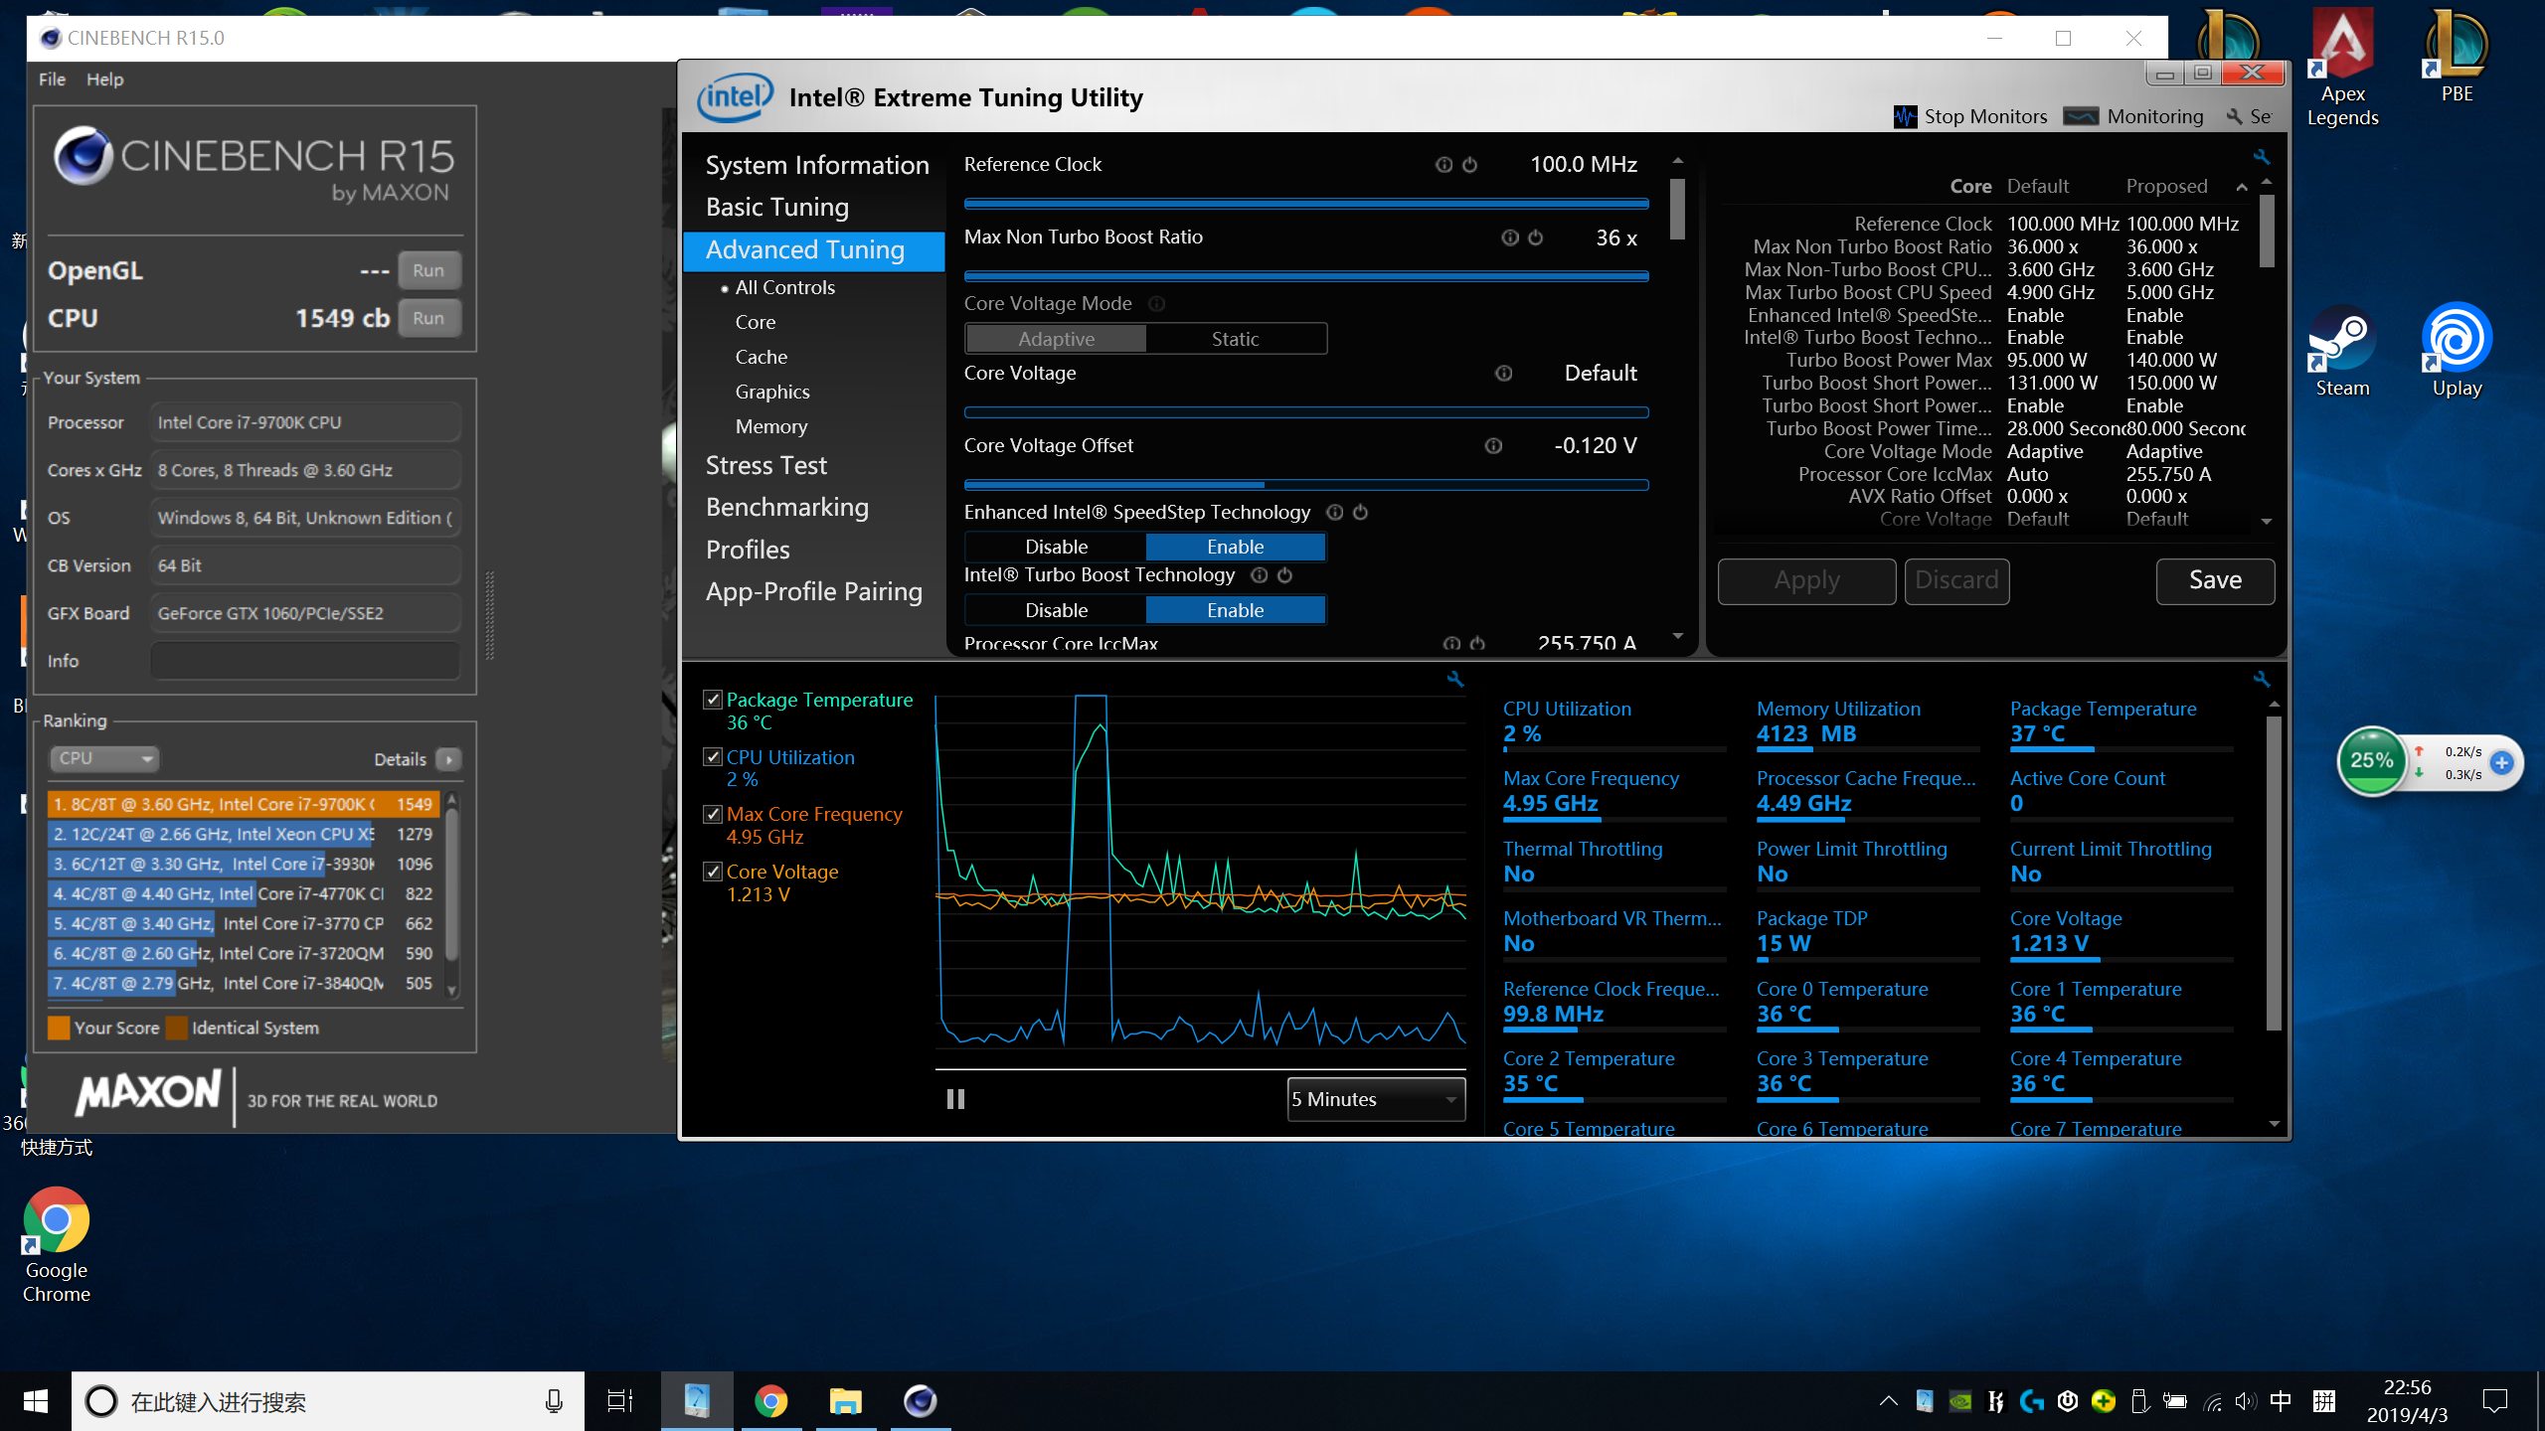The image size is (2545, 1431).
Task: Toggle Core Voltage graph checkbox
Action: click(713, 872)
